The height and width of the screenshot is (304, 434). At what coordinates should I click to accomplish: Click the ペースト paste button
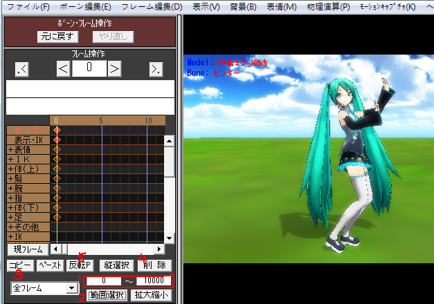coord(51,265)
